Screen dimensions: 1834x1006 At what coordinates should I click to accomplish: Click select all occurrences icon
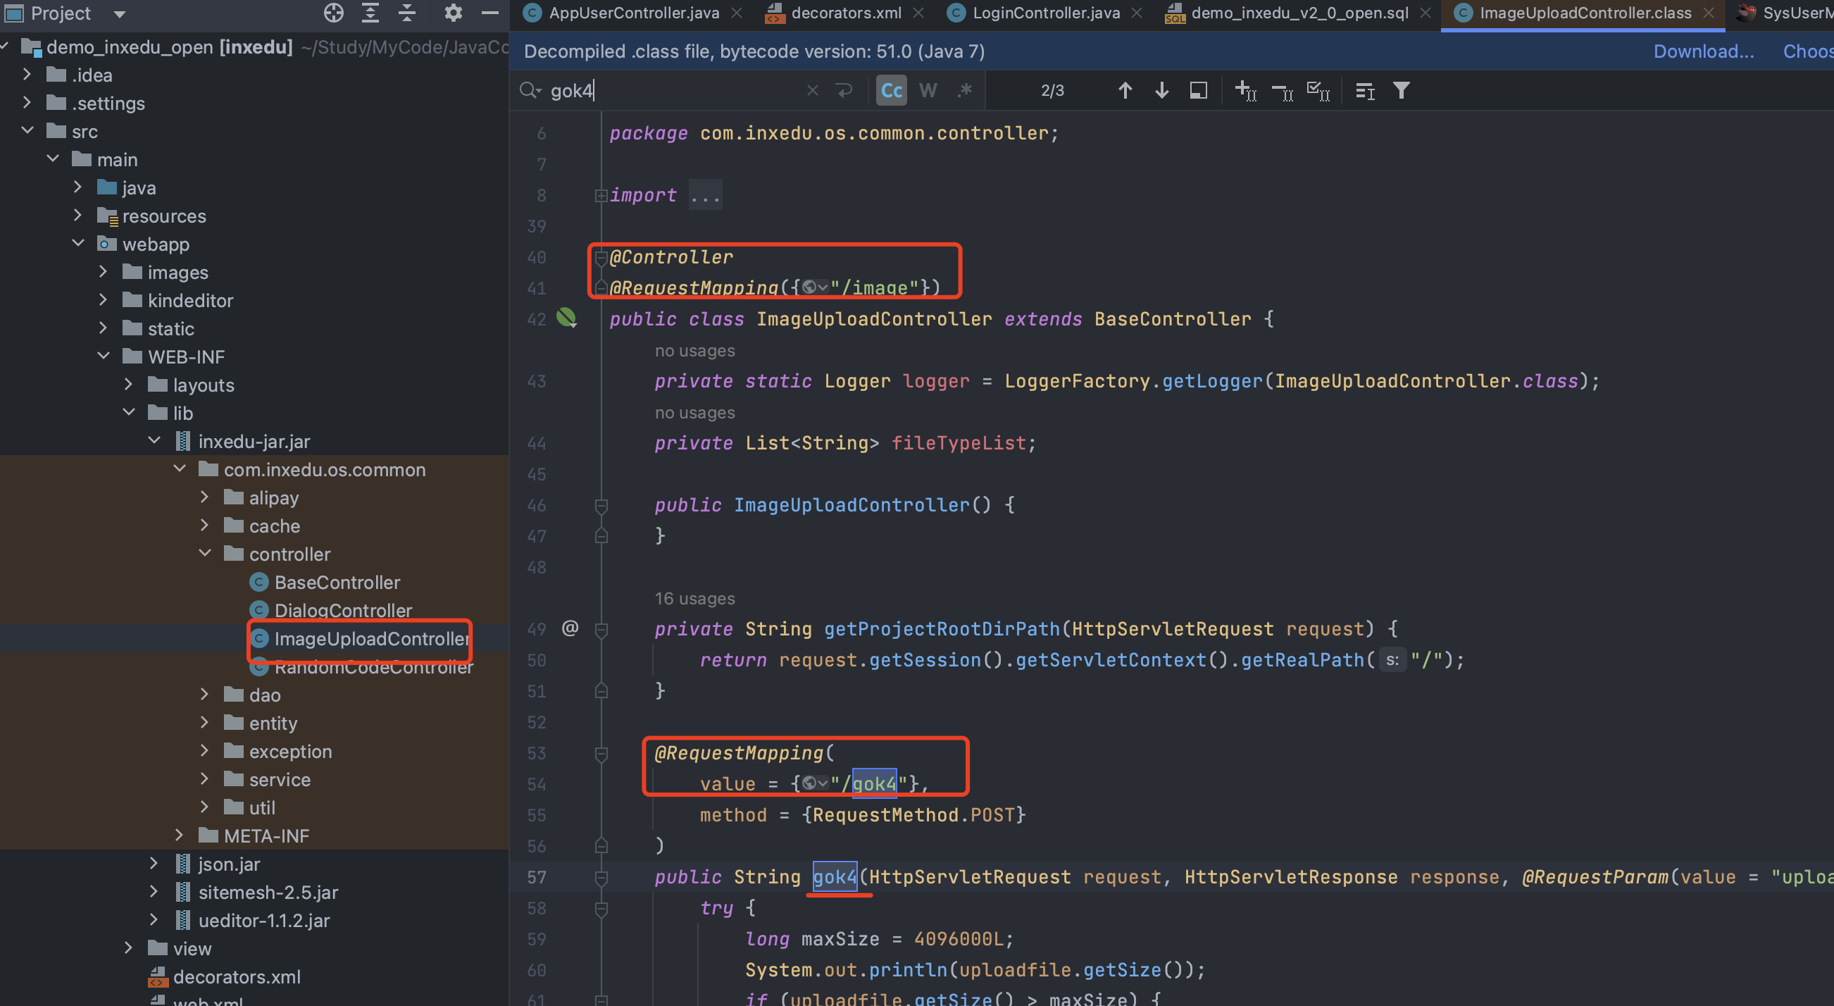click(1318, 90)
